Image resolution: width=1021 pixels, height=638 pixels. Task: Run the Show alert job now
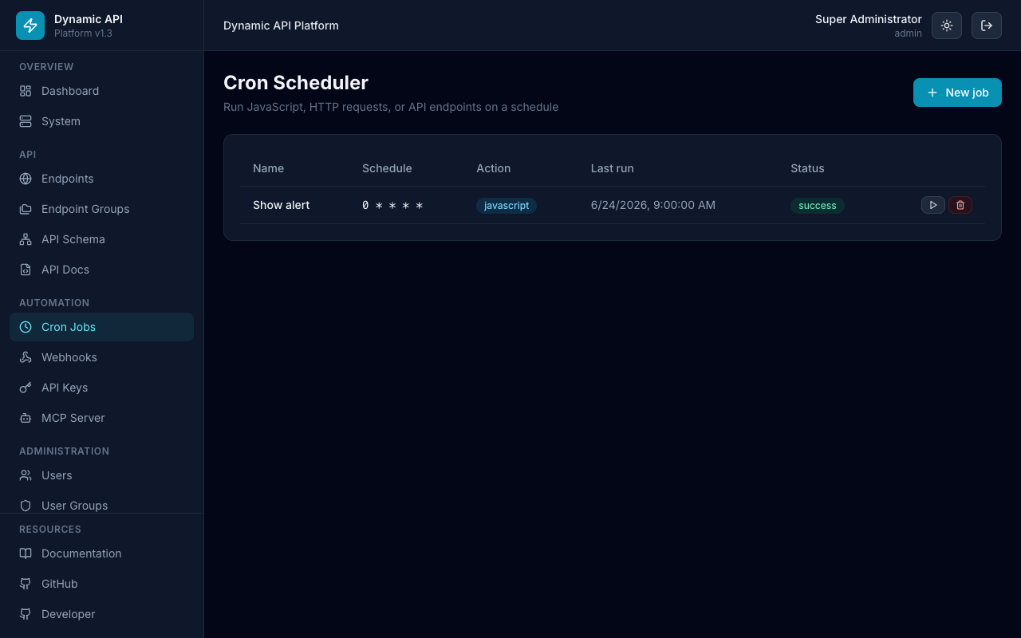[x=933, y=205]
